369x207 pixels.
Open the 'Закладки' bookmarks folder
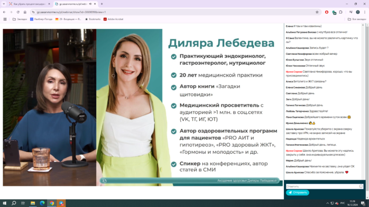pos(20,19)
